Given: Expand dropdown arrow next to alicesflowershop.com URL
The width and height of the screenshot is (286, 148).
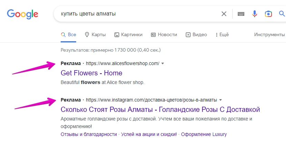Looking at the screenshot, I should 163,63.
